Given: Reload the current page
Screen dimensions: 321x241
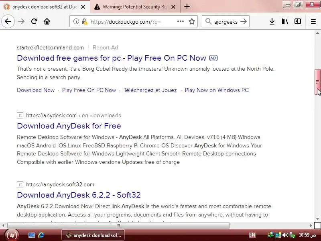Looking at the screenshot, I should [x=34, y=21].
